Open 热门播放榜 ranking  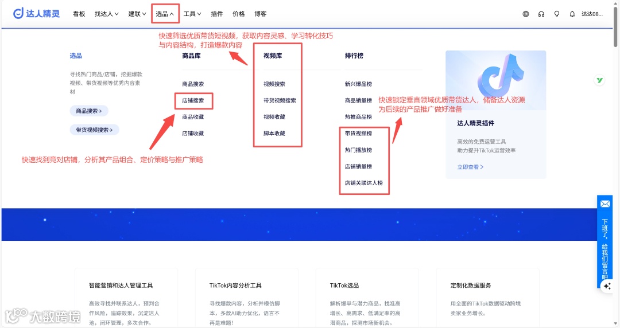358,150
